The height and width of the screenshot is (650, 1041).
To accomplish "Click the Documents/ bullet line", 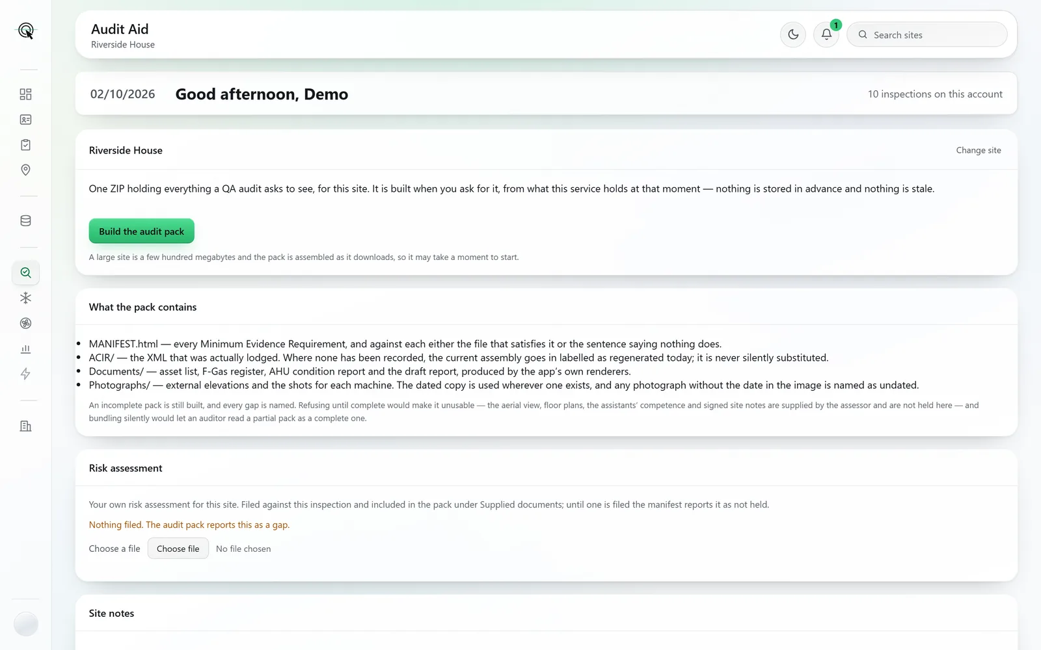I will pos(360,371).
